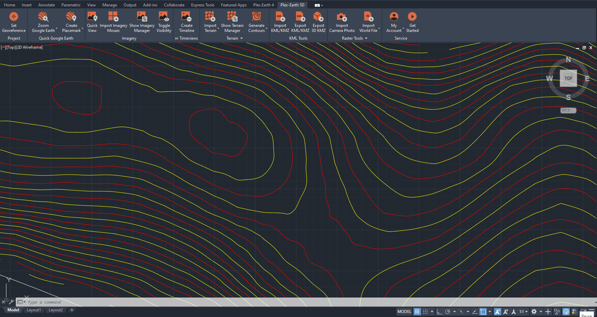
Task: Click Import KML/KMZ
Action: (x=280, y=22)
